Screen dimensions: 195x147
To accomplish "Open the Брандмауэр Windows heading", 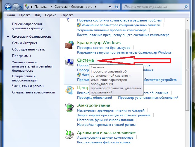I will pyautogui.click(x=99, y=43).
